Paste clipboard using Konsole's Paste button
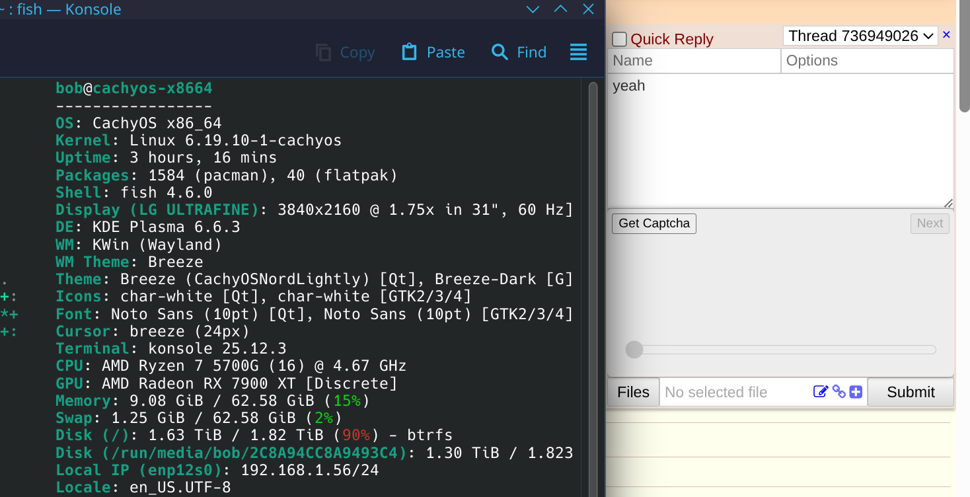 (433, 52)
